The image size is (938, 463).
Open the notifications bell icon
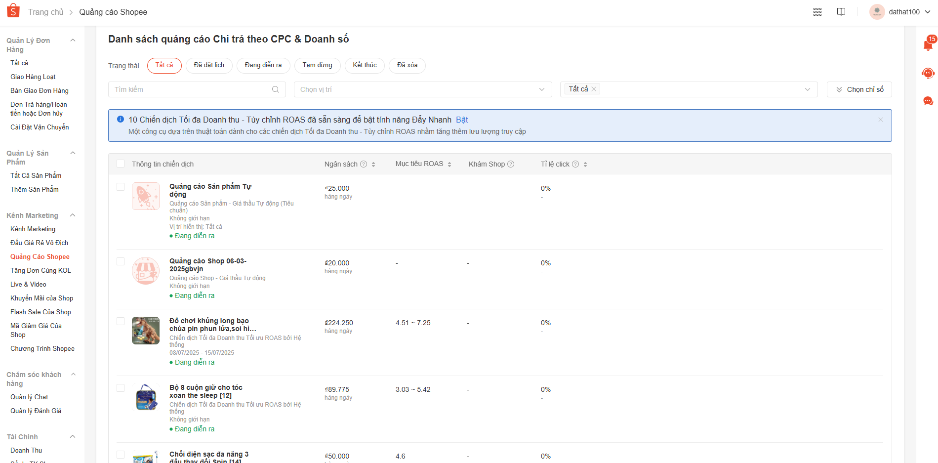[x=928, y=45]
